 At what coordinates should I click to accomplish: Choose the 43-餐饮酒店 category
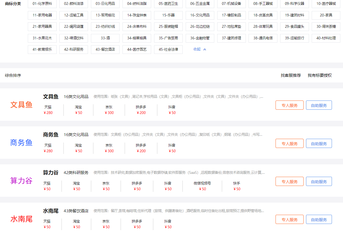point(105,50)
